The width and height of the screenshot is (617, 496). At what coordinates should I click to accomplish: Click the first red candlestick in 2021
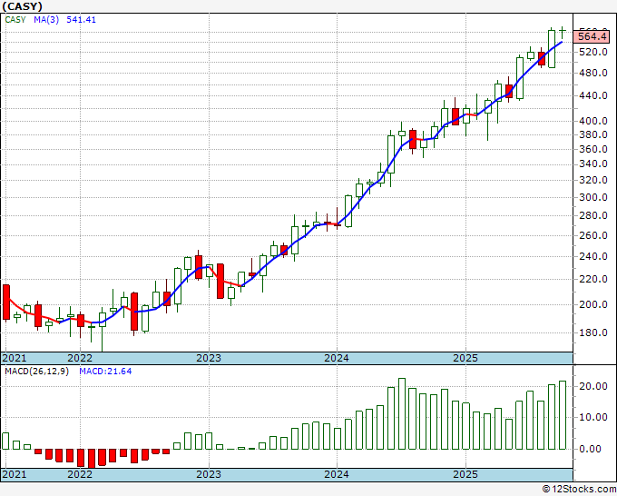tap(6, 302)
